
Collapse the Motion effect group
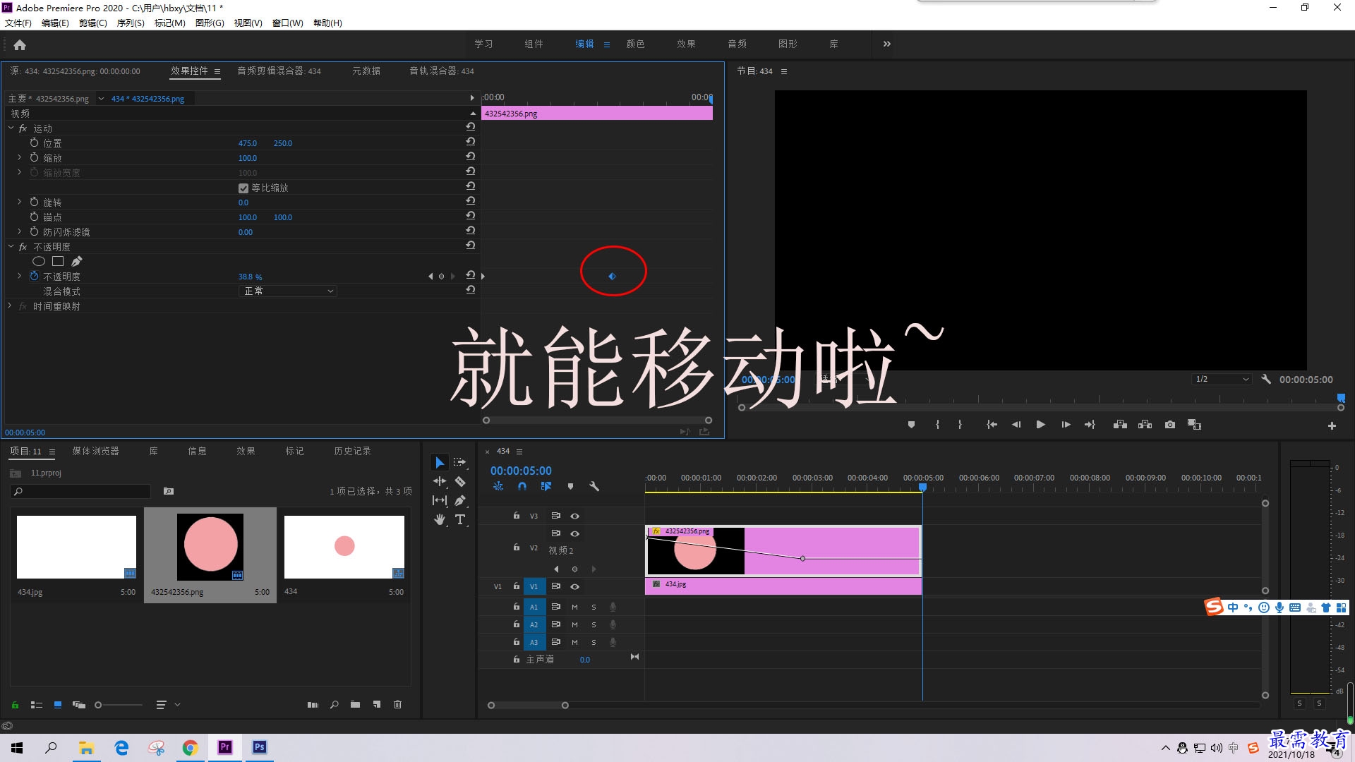tap(11, 128)
